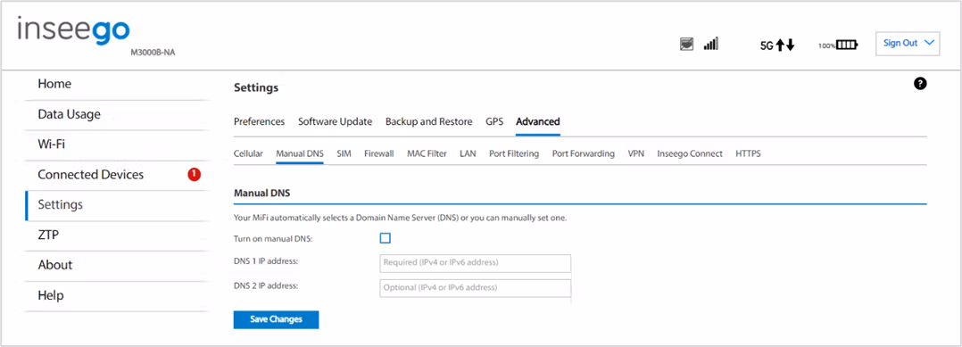Click the messages icon in header
The height and width of the screenshot is (347, 962).
coord(687,44)
